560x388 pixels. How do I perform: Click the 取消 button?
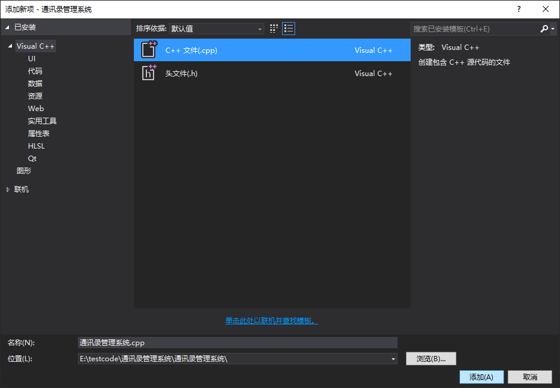click(530, 377)
